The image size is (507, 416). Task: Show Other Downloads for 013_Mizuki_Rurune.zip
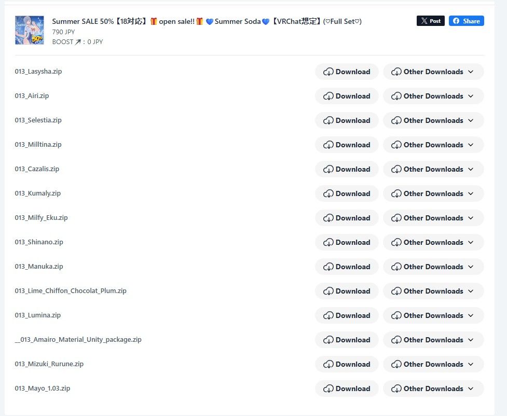point(433,364)
